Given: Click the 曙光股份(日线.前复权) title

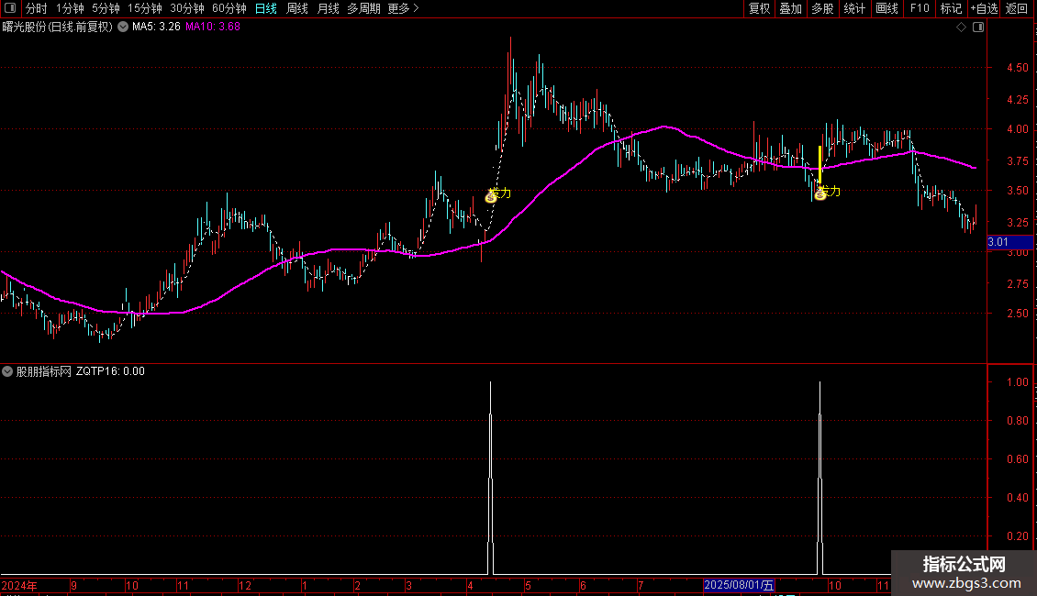Looking at the screenshot, I should tap(58, 28).
